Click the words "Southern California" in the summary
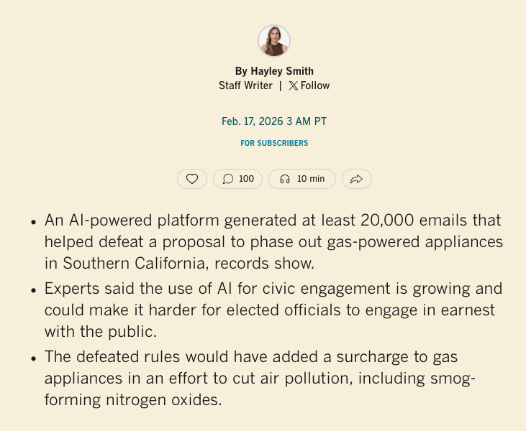The height and width of the screenshot is (431, 526). [x=134, y=263]
